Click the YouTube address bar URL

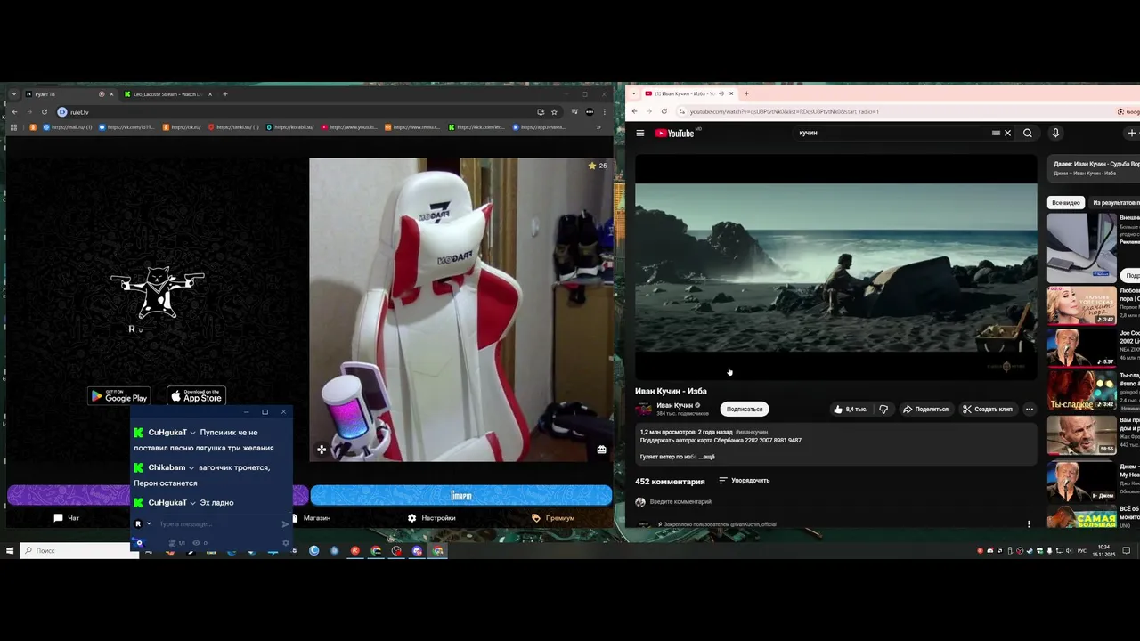point(784,111)
